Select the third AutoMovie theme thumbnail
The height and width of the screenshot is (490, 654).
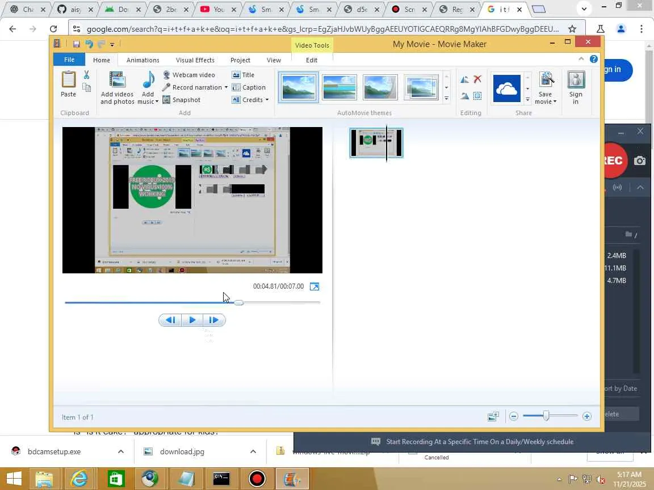coord(380,87)
